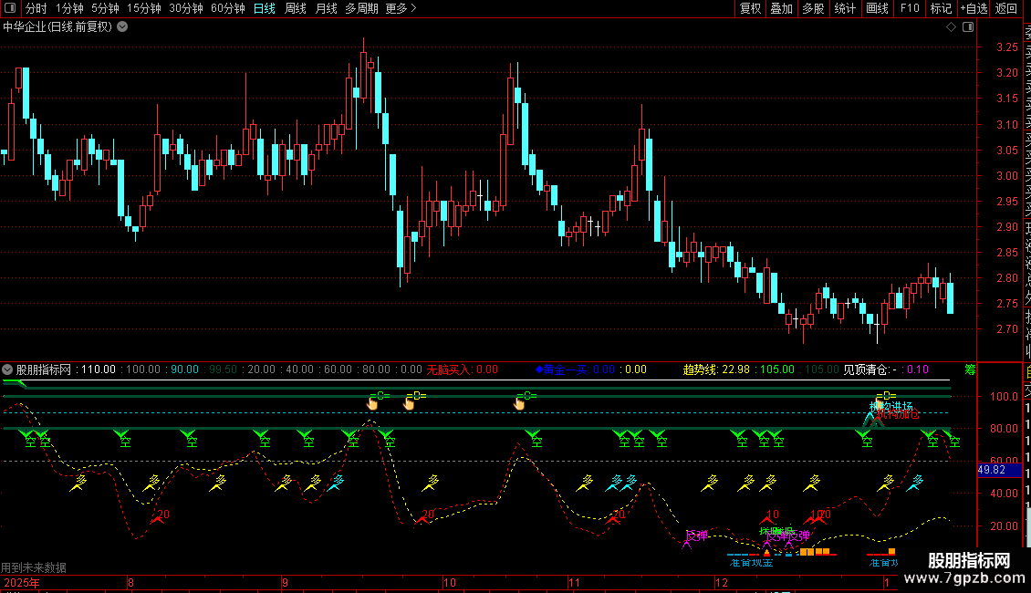Screen dimensions: 1031x593
Task: Open the 复权 adjustment button
Action: (x=750, y=8)
